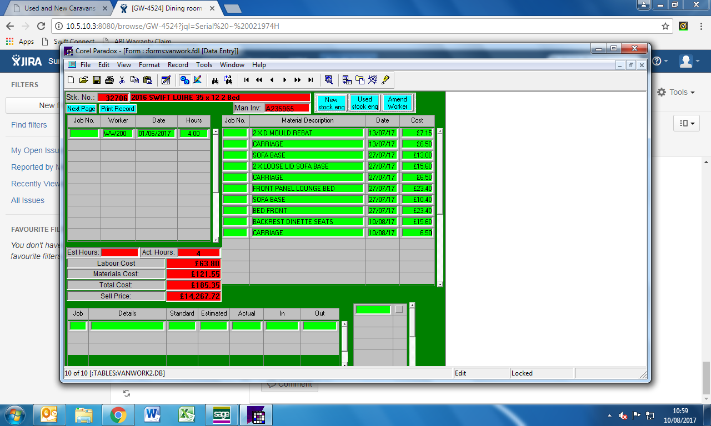
Task: Advance to the next record arrow
Action: click(284, 80)
